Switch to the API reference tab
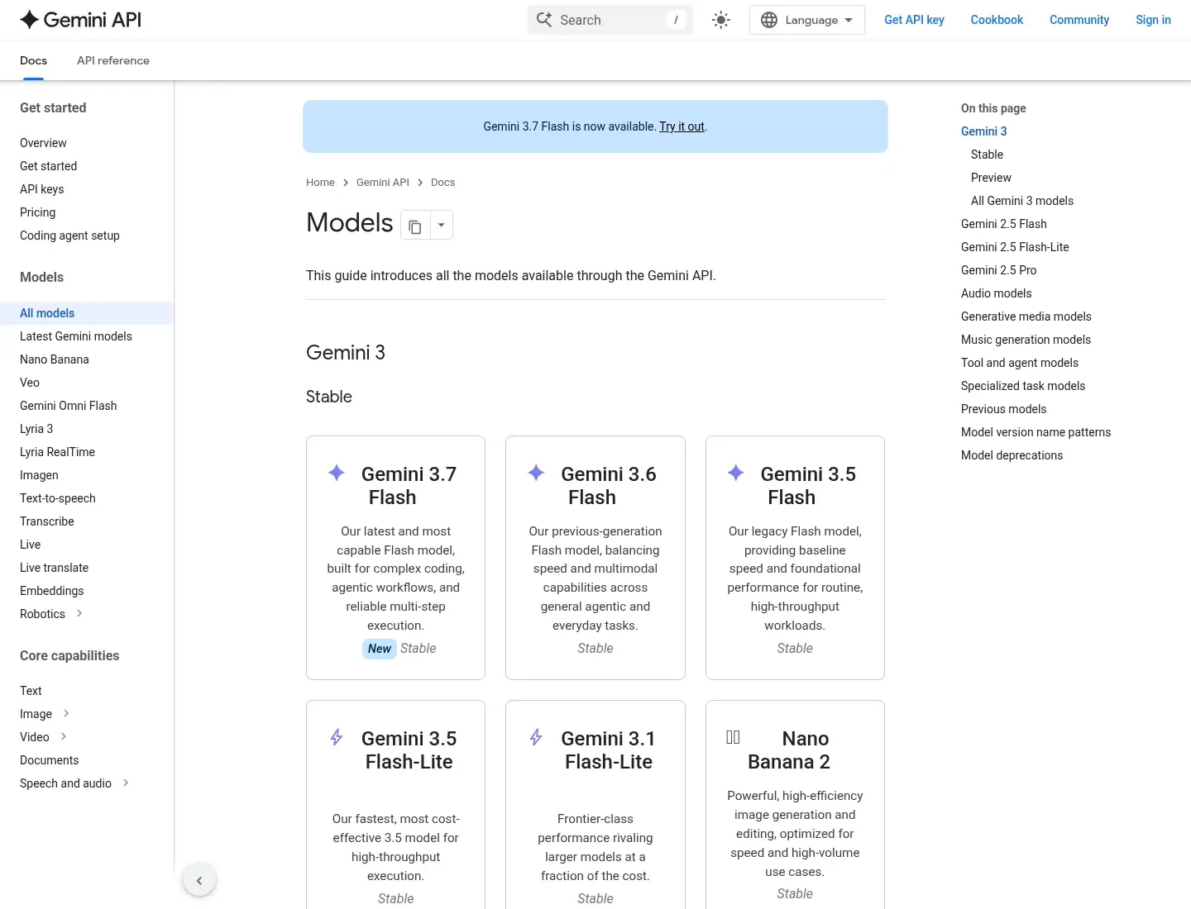 tap(113, 60)
